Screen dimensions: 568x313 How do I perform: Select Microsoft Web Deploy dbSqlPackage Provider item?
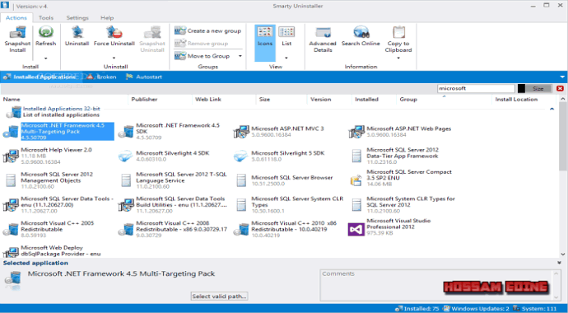point(52,250)
